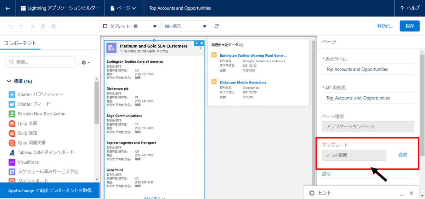
Task: Select Einstein Next Best Action component
Action: [x=37, y=114]
